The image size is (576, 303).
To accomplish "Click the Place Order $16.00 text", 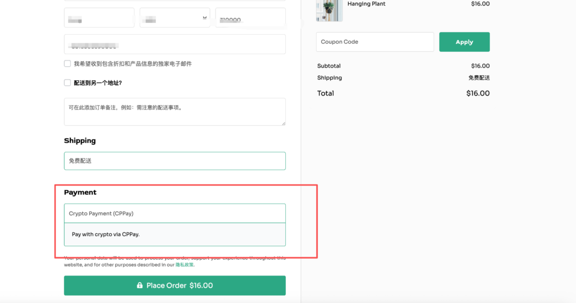I will click(x=179, y=286).
